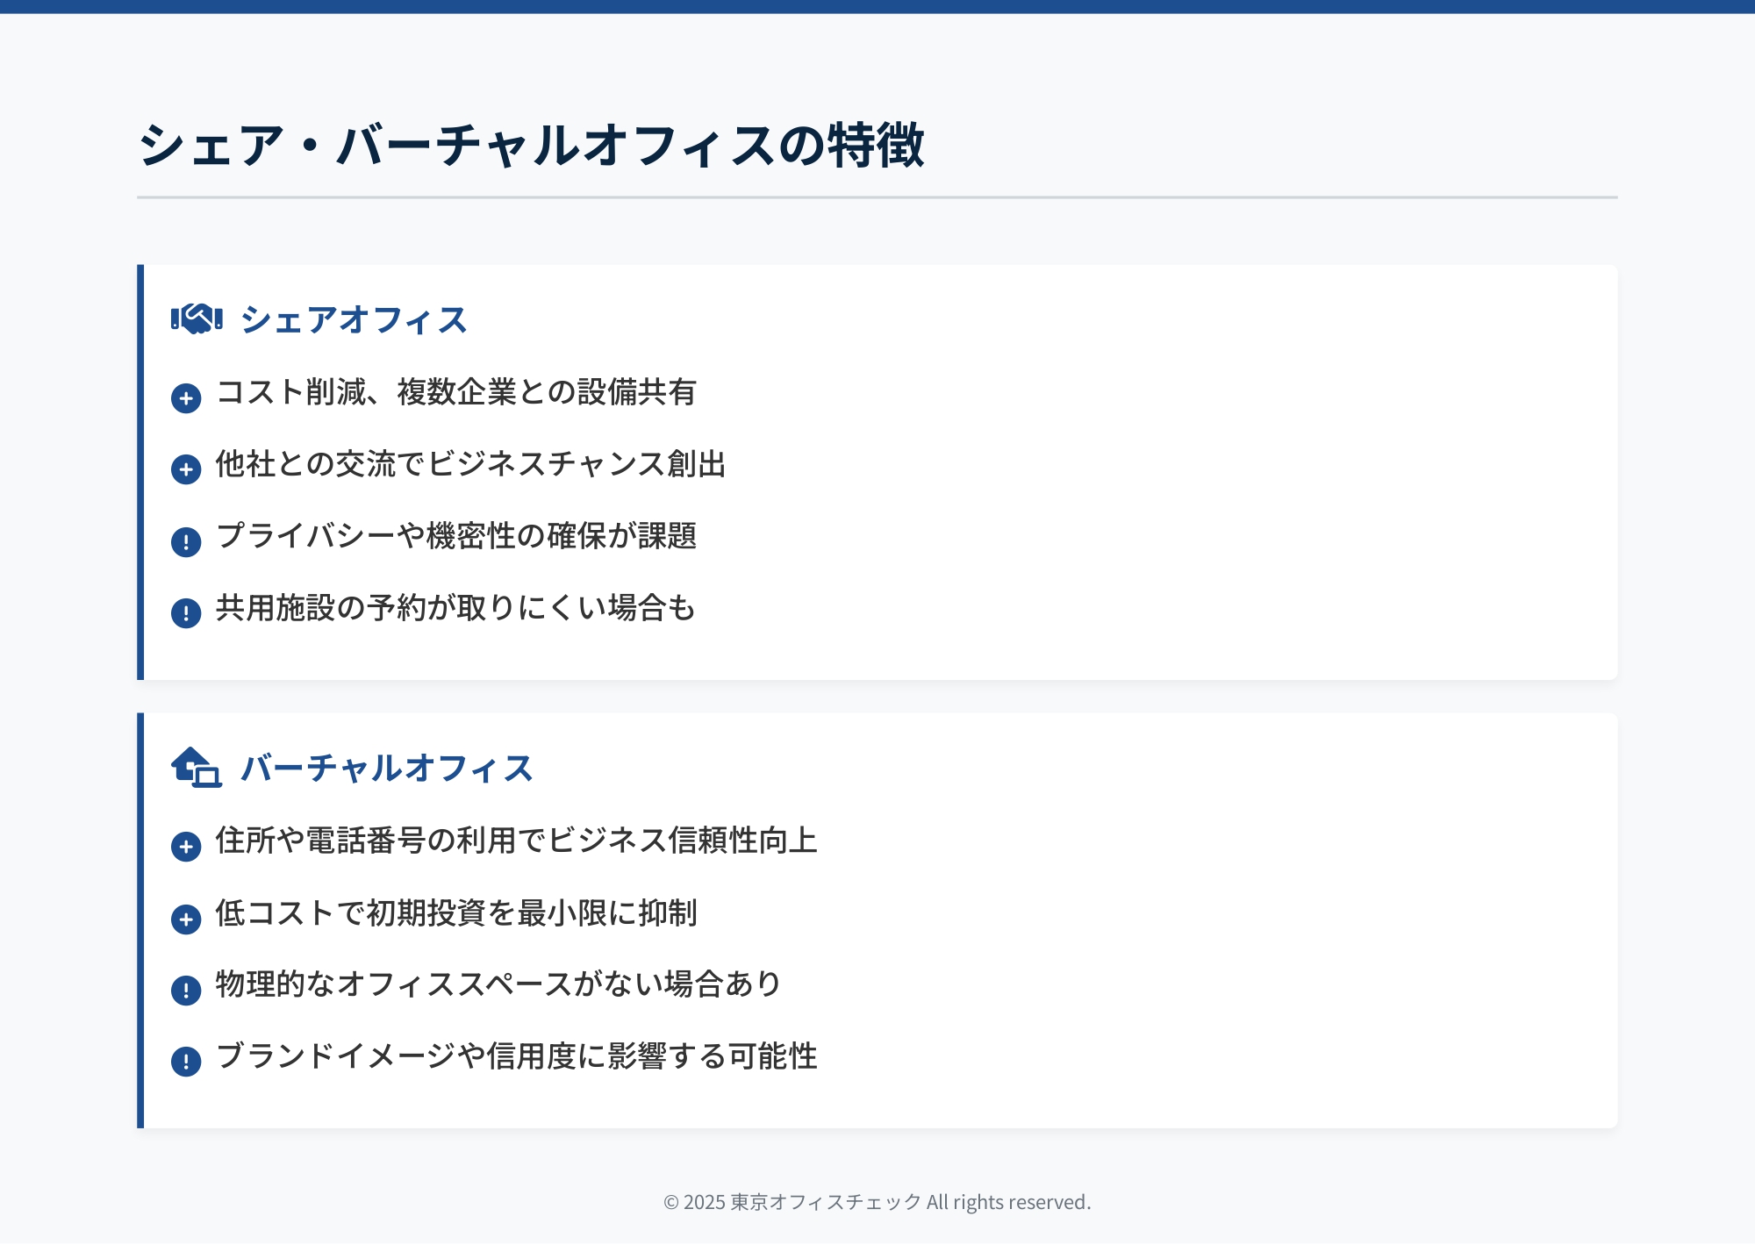Select the シェアオフィス section heading
This screenshot has height=1245, width=1755.
(354, 320)
